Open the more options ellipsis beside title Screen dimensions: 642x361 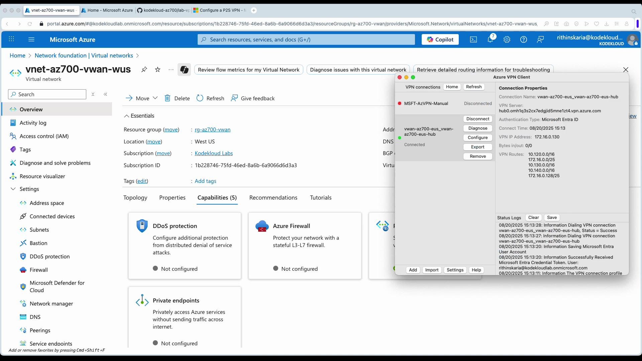click(x=171, y=70)
